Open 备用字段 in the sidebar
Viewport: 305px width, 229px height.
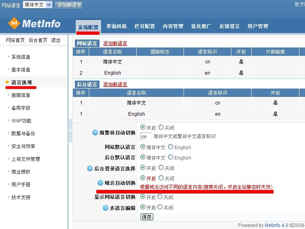tap(21, 108)
